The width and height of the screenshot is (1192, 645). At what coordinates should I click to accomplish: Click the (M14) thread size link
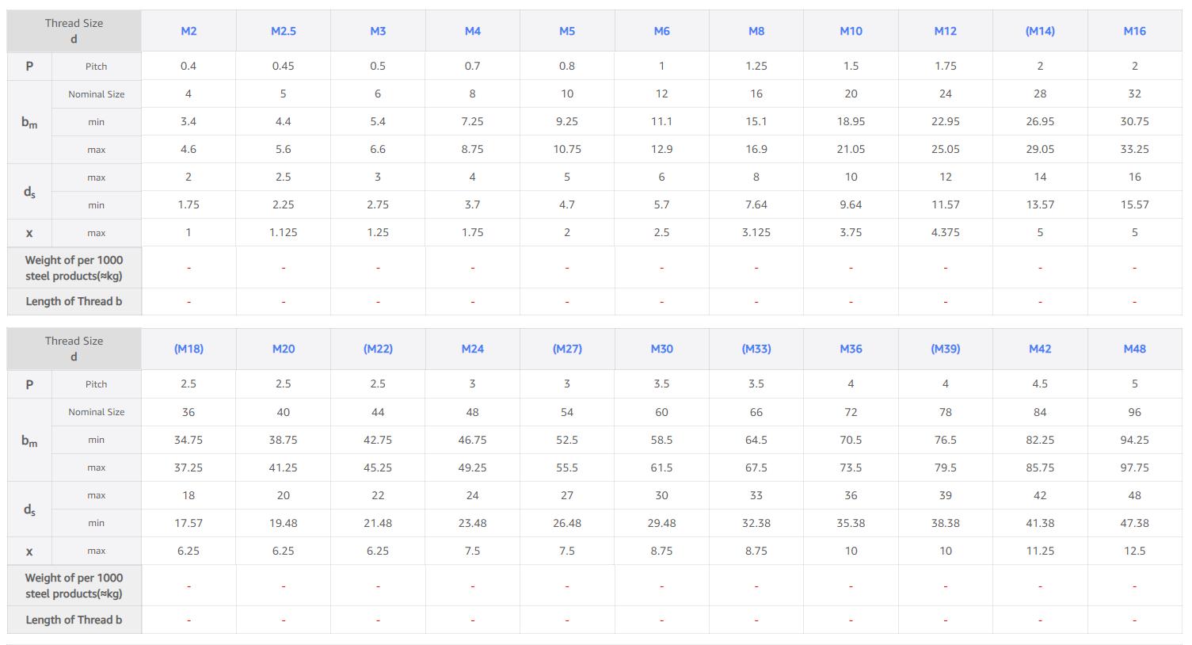tap(1040, 31)
